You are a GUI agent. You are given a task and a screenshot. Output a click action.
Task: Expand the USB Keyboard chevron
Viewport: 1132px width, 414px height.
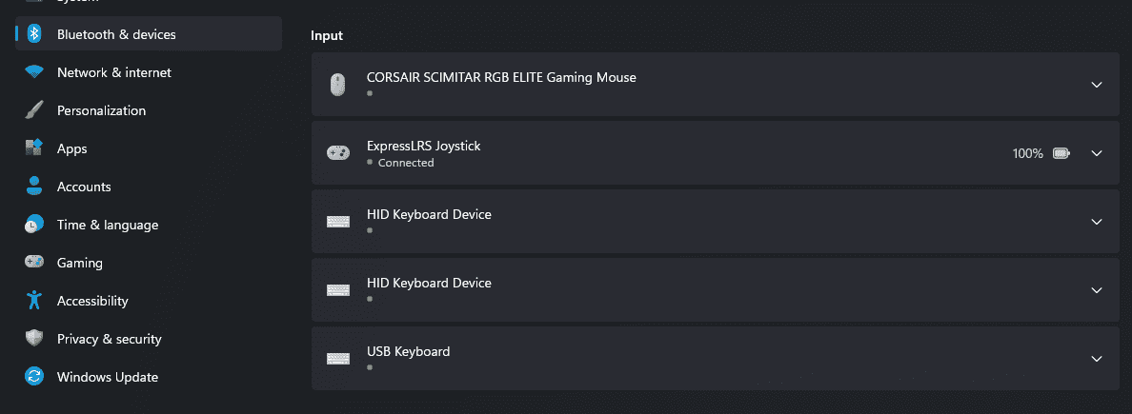[1096, 359]
